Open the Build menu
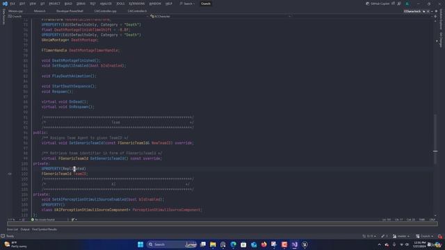This screenshot has width=445, height=250. point(68,3)
